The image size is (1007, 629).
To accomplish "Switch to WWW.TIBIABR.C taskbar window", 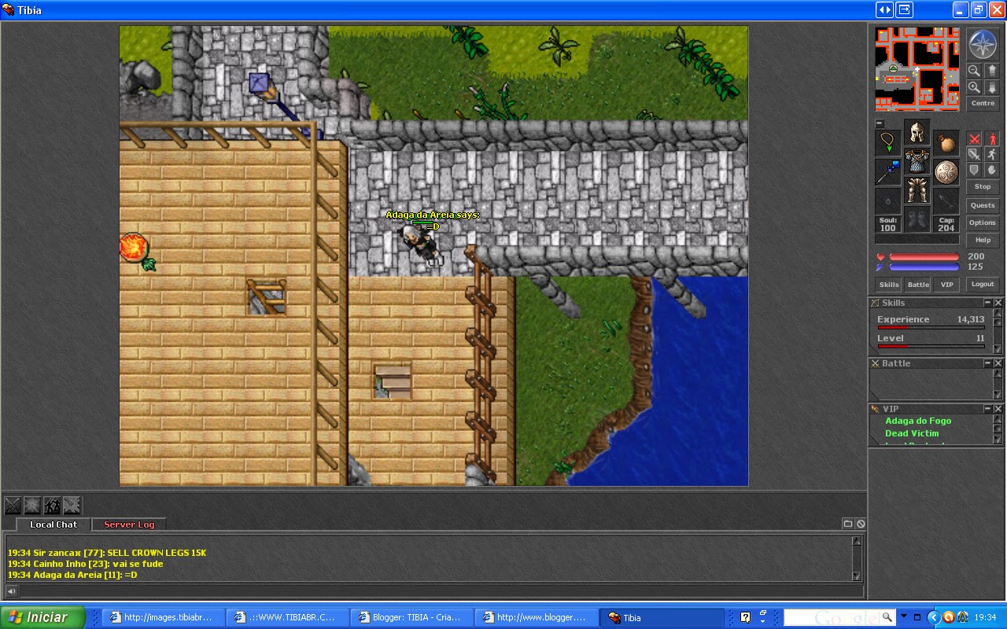I will [x=286, y=617].
